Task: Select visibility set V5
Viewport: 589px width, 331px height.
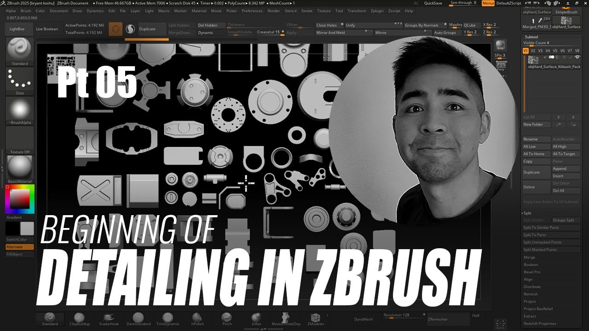Action: click(555, 51)
